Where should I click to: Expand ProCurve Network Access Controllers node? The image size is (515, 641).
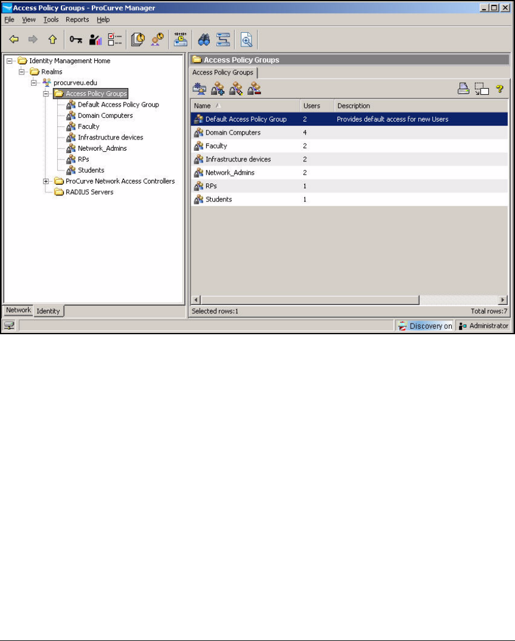click(46, 181)
